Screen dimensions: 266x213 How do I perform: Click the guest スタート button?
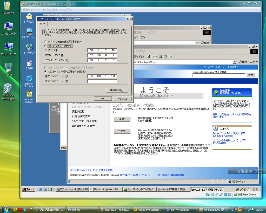[29, 189]
